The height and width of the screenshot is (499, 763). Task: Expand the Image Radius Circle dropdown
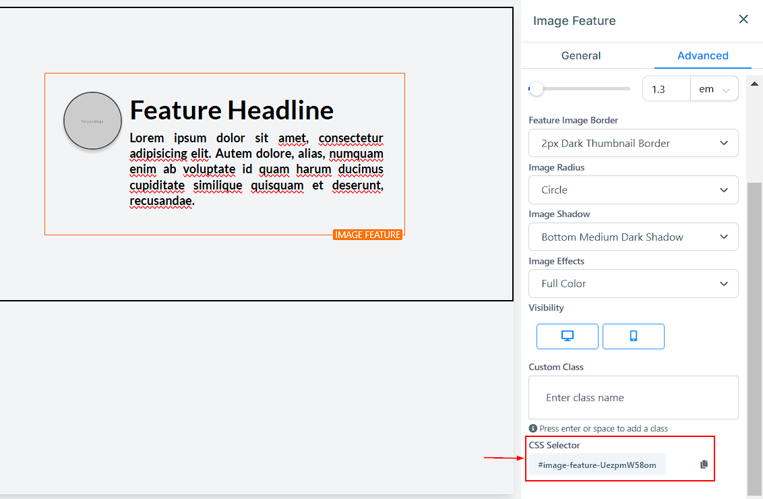[x=633, y=190]
